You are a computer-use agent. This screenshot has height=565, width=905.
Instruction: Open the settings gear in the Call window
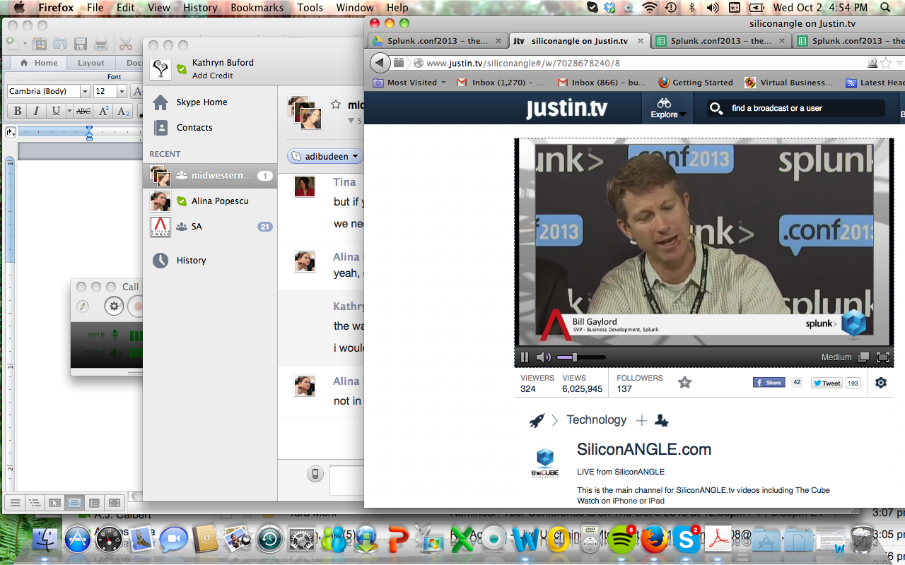point(114,307)
